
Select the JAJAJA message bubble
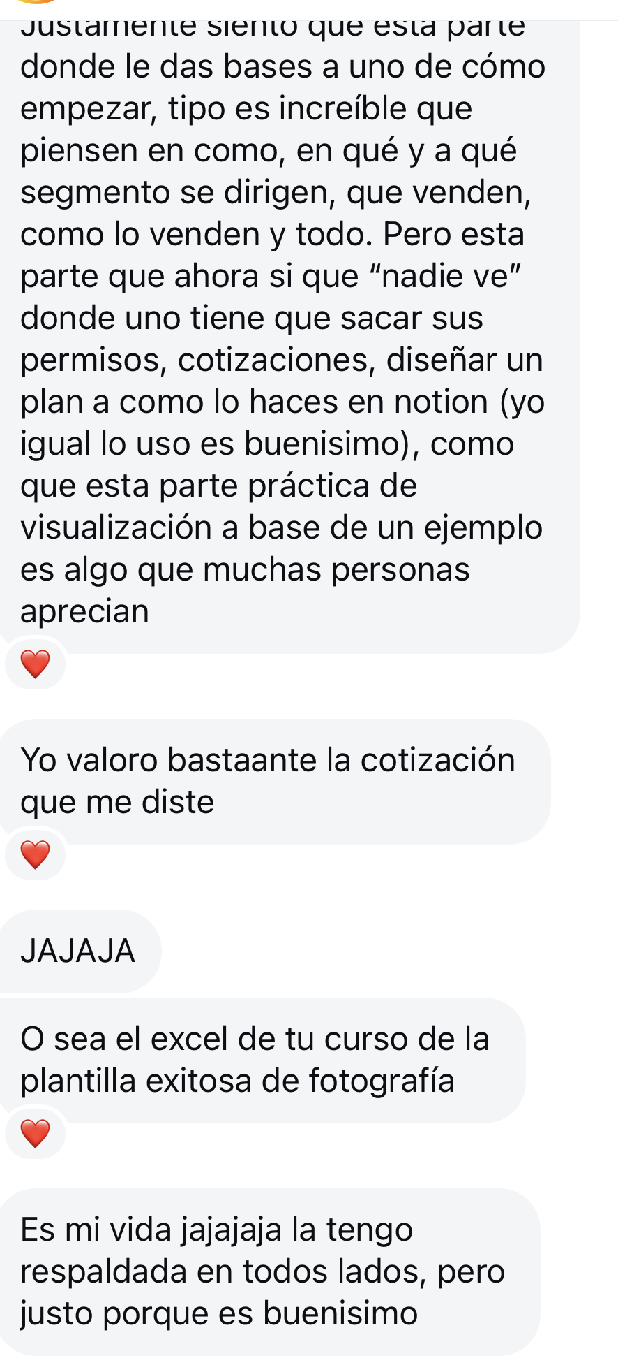(80, 951)
